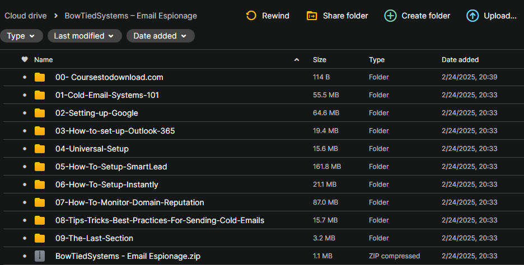Click BowTiedSystems – Email Espionage breadcrumb
The width and height of the screenshot is (524, 265).
click(x=130, y=16)
